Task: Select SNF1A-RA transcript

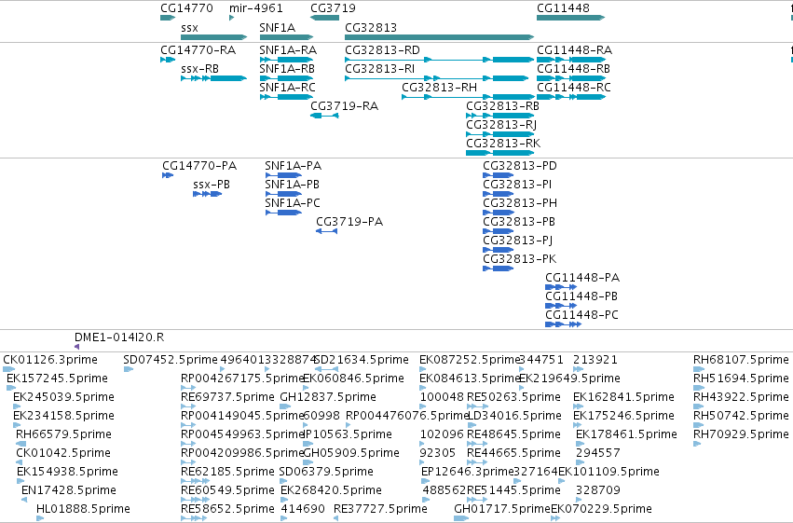Action: click(x=286, y=60)
